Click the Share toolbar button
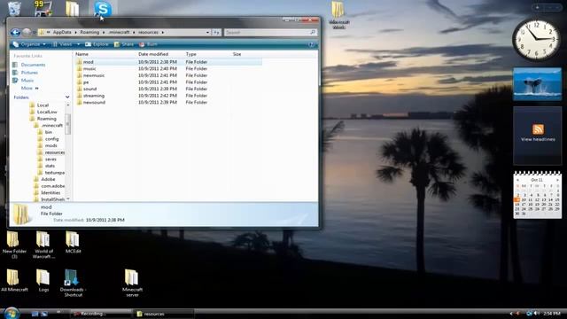Image resolution: width=567 pixels, height=319 pixels. 124,44
